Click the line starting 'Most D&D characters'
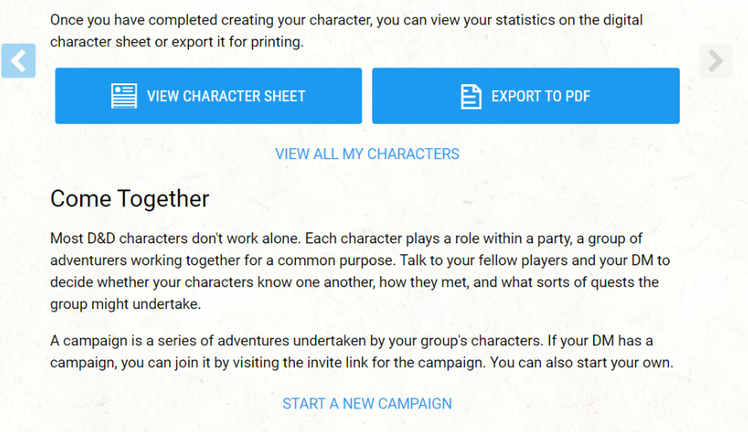Image resolution: width=748 pixels, height=432 pixels. pos(346,238)
